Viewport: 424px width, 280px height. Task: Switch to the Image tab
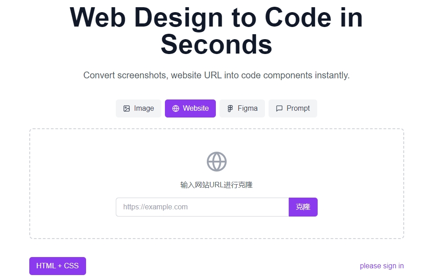click(x=138, y=108)
